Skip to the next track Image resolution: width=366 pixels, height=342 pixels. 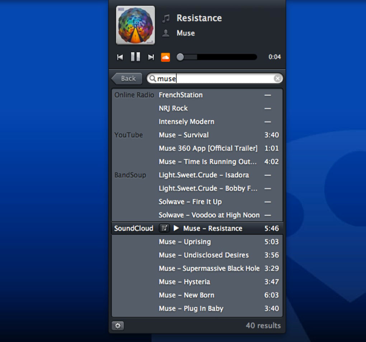(151, 57)
